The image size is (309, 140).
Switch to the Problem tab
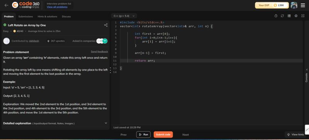click(8, 17)
